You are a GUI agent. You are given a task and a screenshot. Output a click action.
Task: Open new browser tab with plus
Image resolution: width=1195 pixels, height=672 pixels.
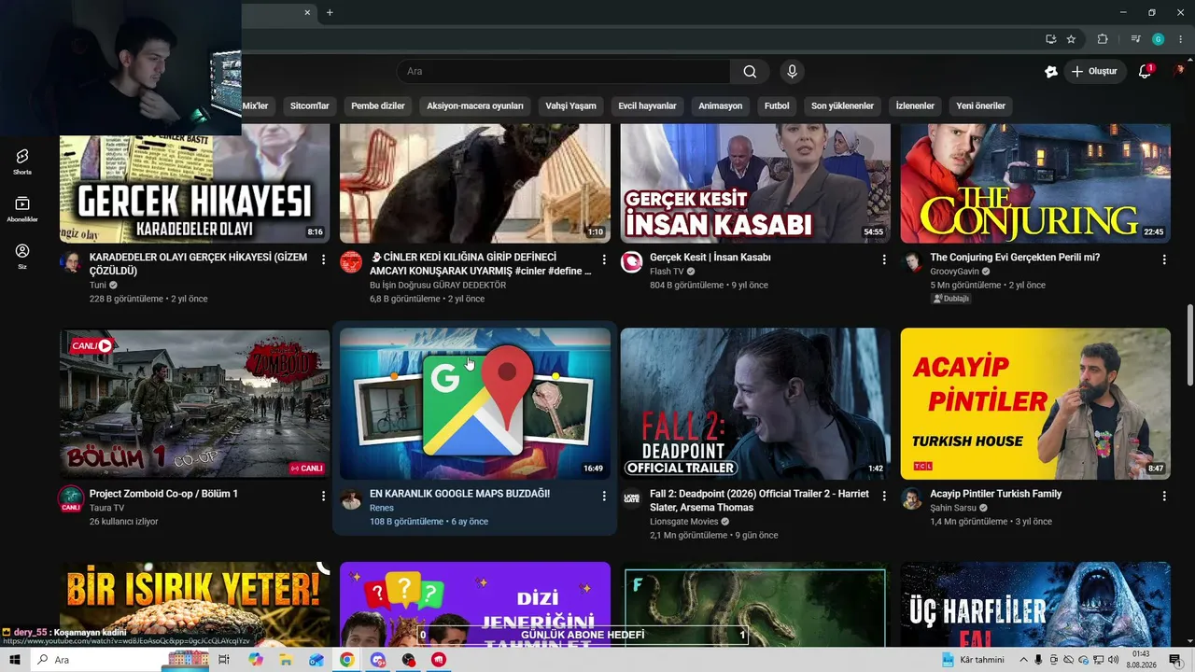[330, 12]
